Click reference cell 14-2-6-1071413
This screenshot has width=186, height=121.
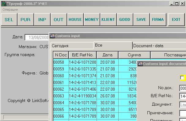pyautogui.click(x=83, y=82)
